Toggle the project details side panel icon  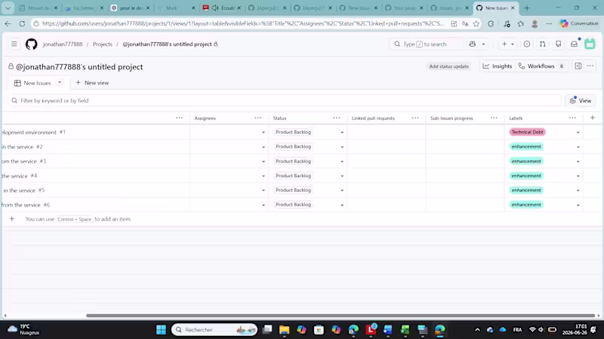coord(578,66)
